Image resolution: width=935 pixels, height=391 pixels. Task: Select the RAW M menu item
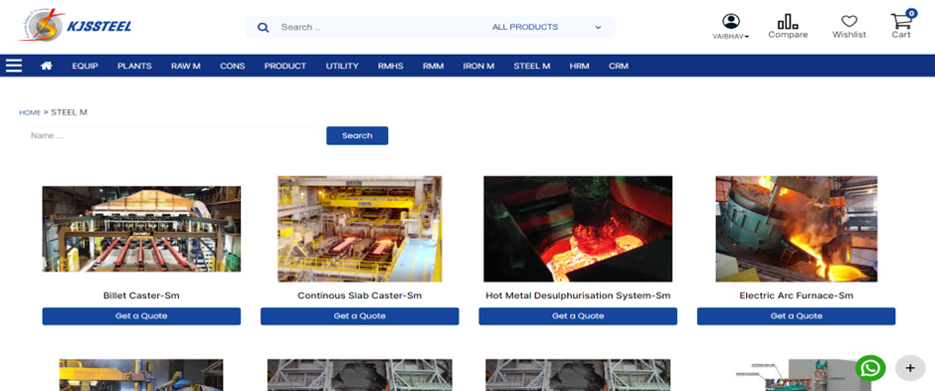(185, 66)
